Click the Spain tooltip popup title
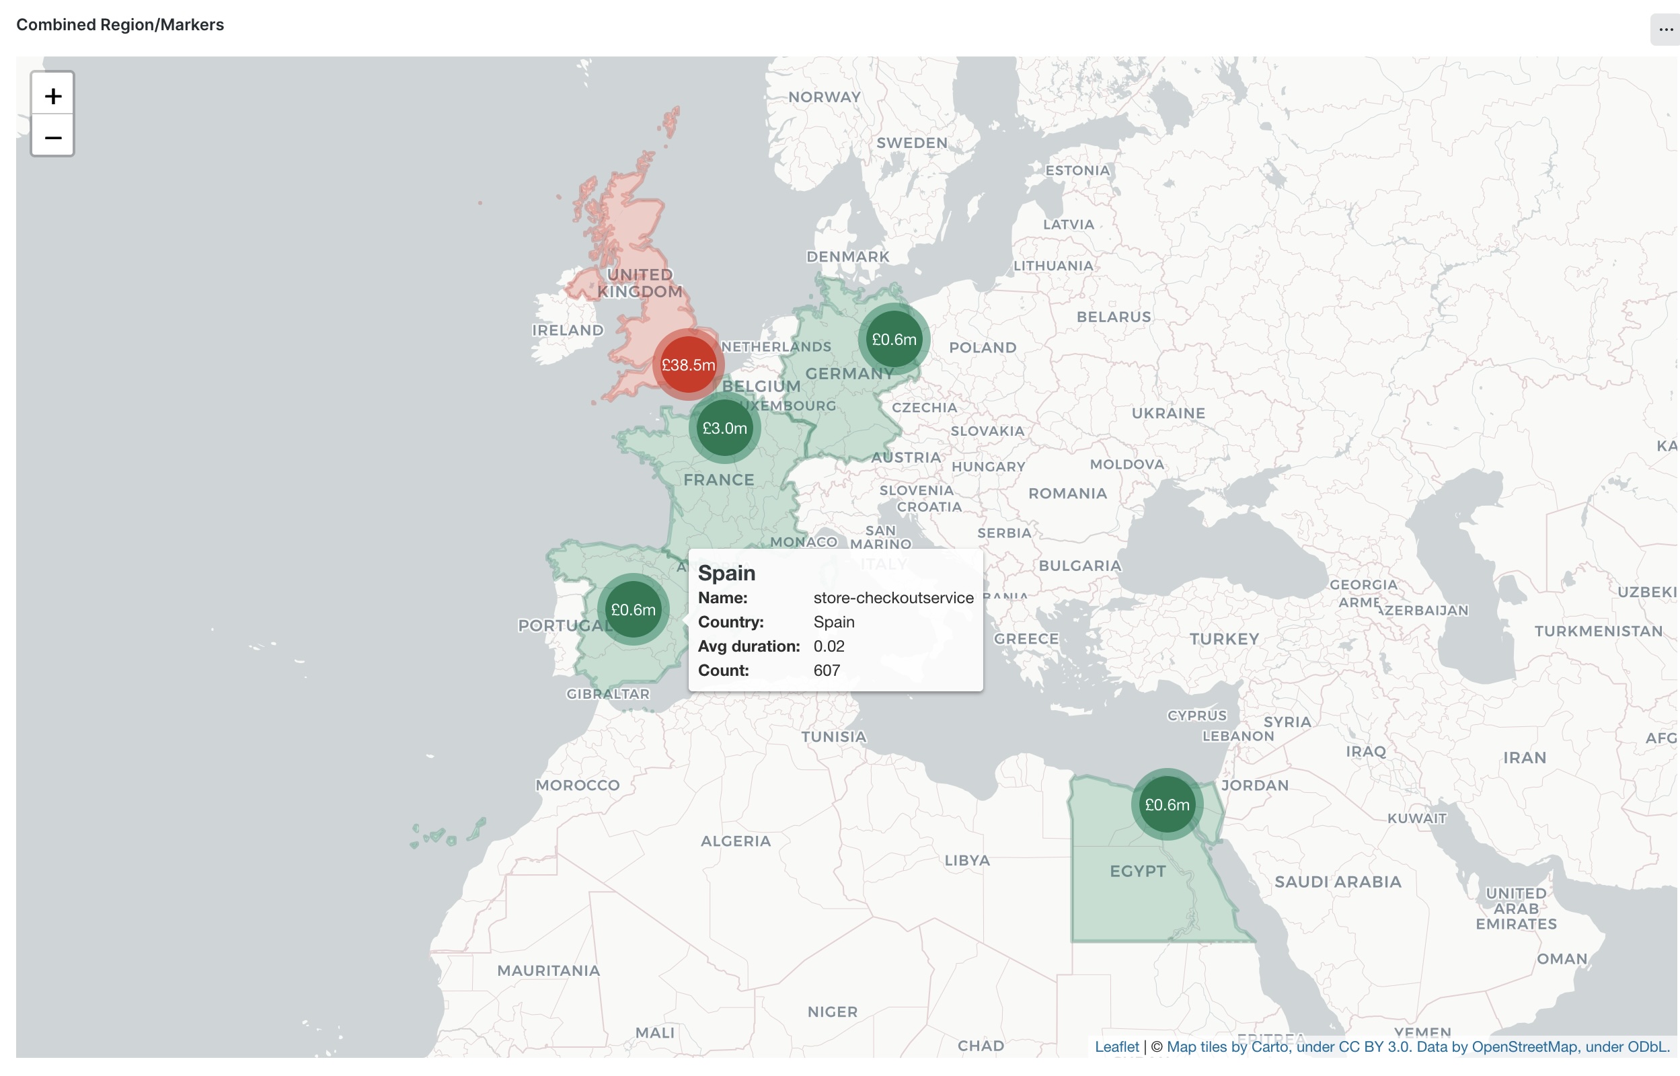The height and width of the screenshot is (1076, 1680). [x=726, y=573]
